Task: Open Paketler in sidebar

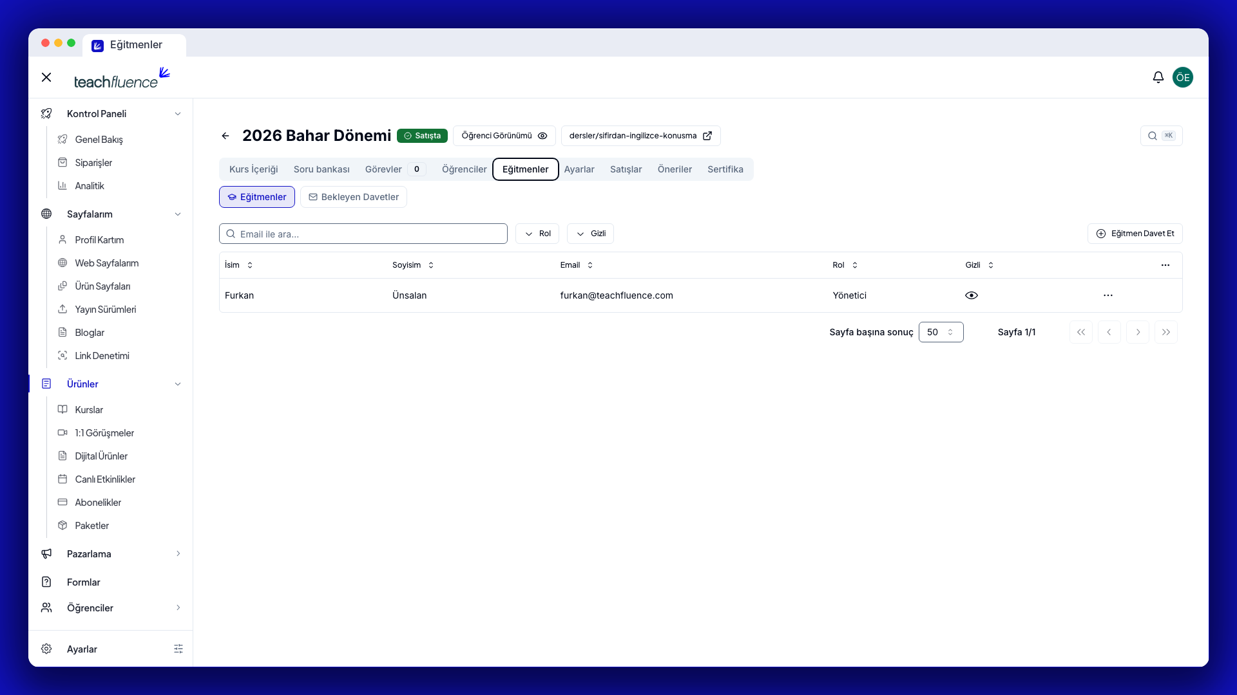Action: coord(91,526)
